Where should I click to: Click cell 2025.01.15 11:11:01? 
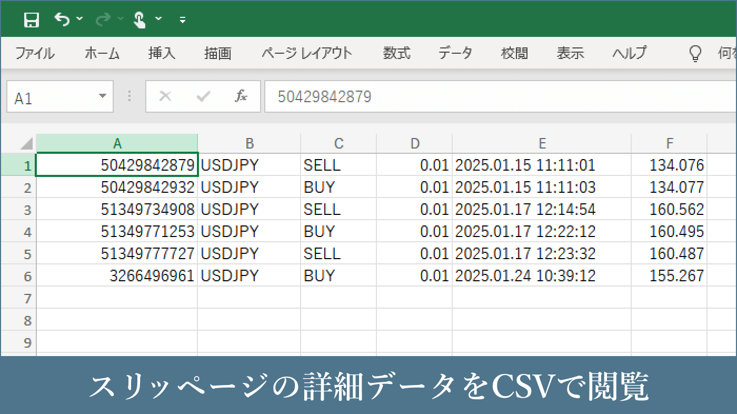click(x=542, y=165)
